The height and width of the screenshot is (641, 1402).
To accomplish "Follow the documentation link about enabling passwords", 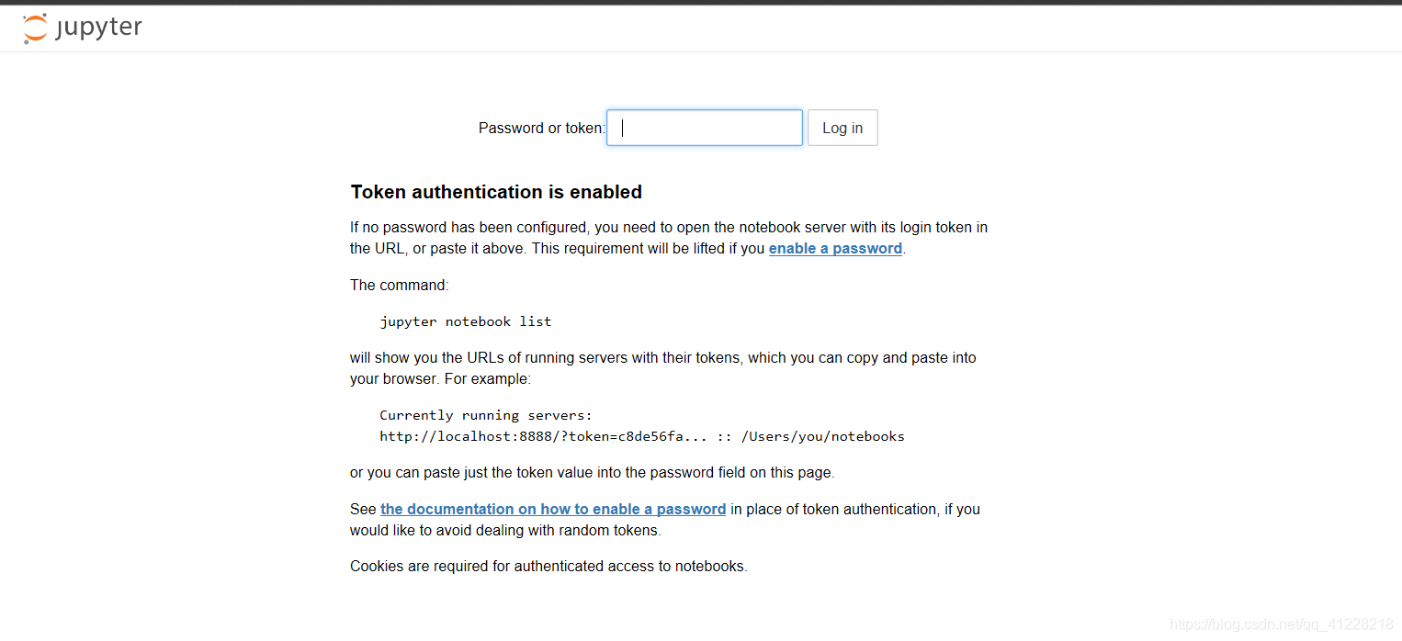I will pyautogui.click(x=553, y=509).
